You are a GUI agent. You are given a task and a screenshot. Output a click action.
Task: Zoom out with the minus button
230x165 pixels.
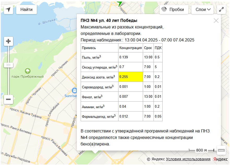click(8, 99)
